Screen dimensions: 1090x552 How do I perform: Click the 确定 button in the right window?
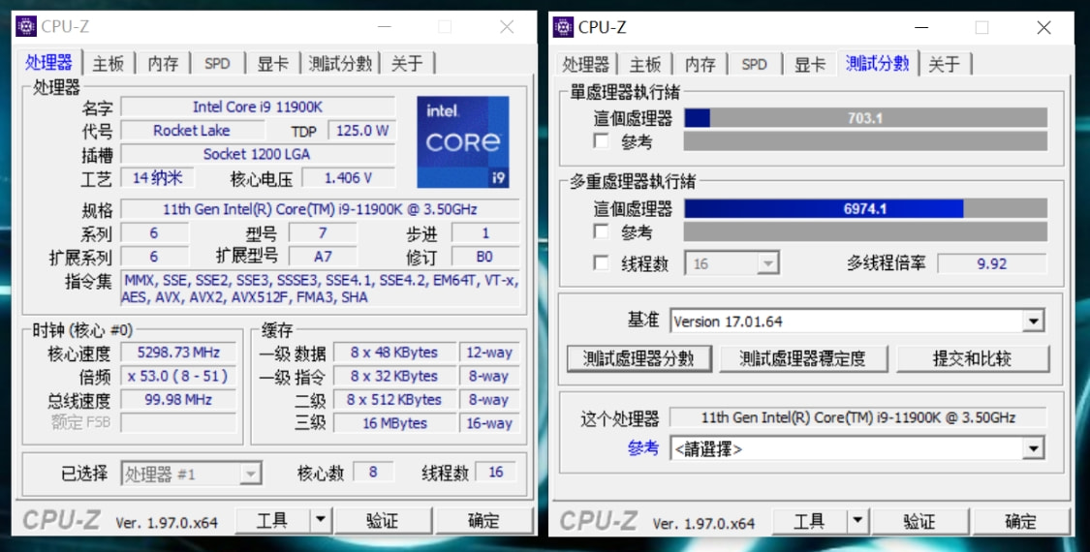pos(1021,521)
